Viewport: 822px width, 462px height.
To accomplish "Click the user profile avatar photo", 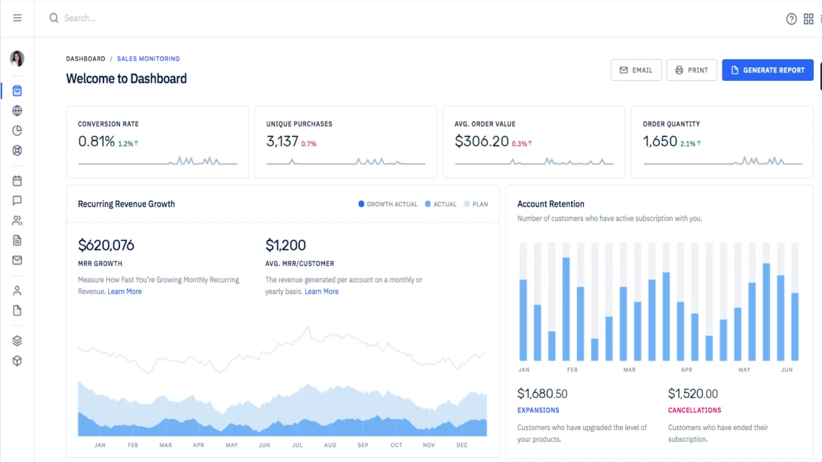I will (17, 59).
